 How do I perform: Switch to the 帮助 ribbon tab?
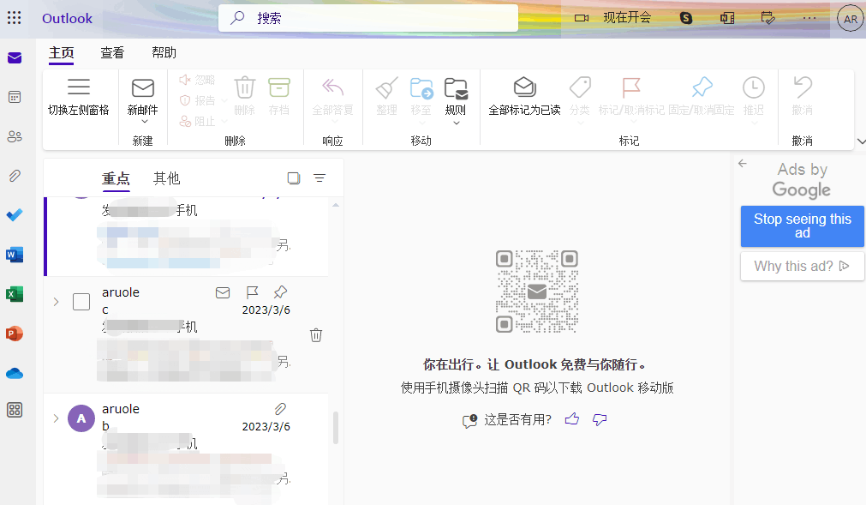coord(164,53)
